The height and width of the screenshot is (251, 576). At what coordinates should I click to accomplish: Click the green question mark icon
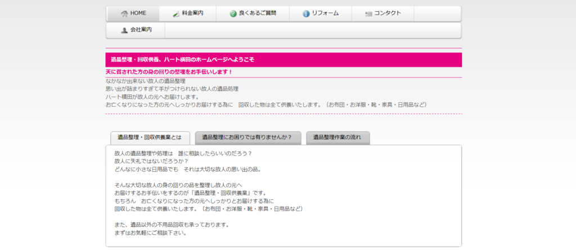coord(233,13)
